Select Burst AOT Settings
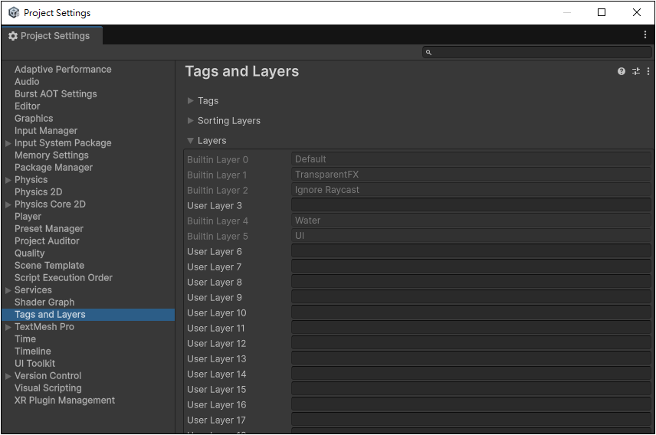 coord(56,93)
